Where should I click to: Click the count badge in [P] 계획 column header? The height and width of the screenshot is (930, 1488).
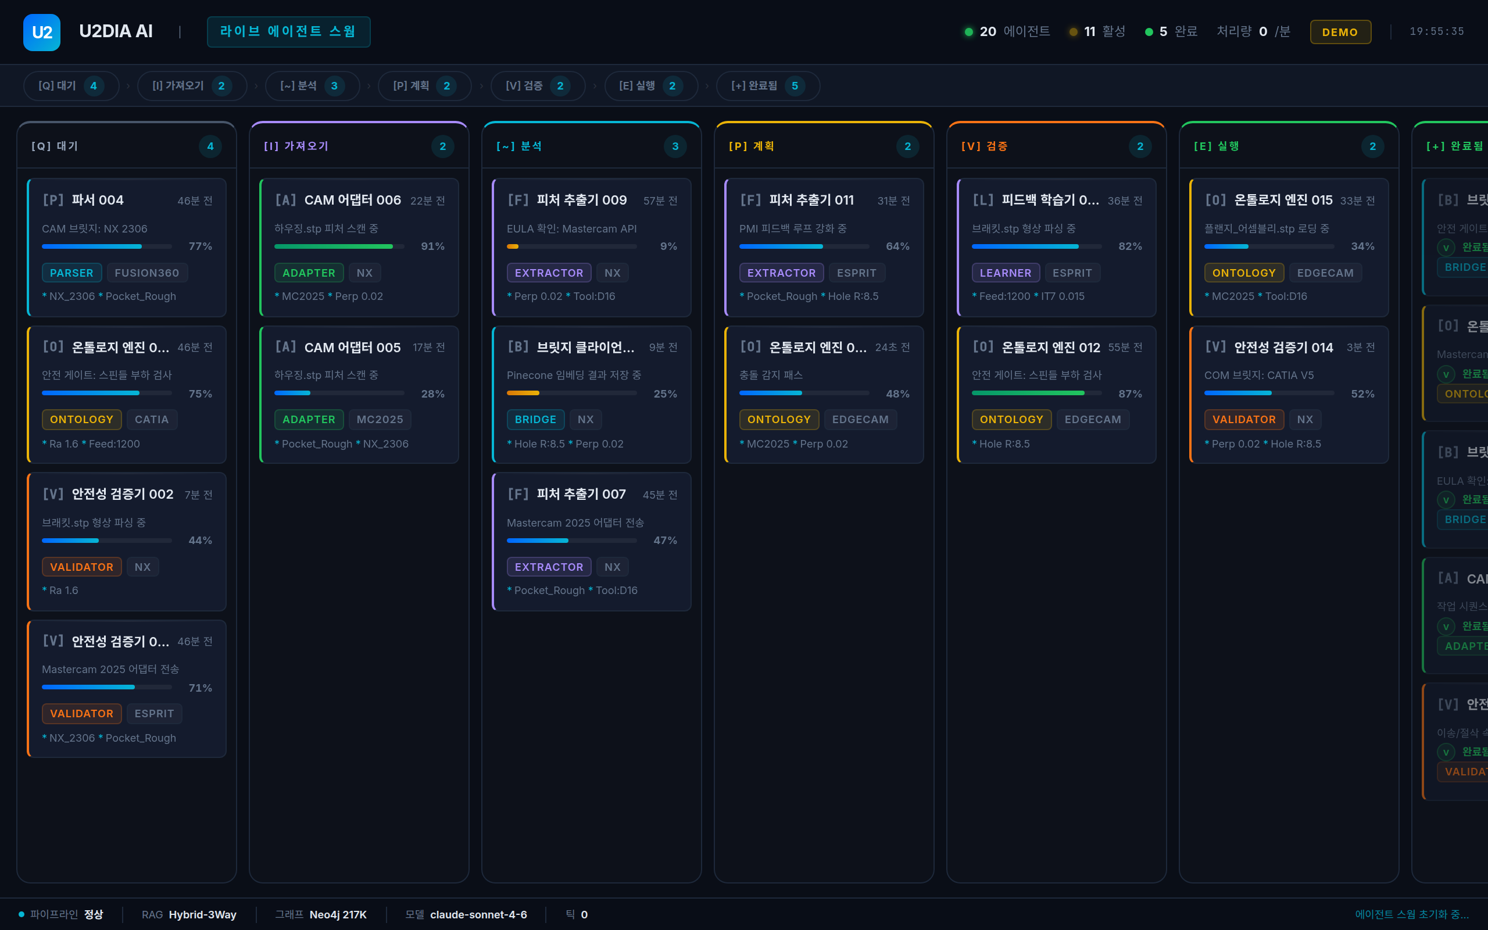[907, 146]
